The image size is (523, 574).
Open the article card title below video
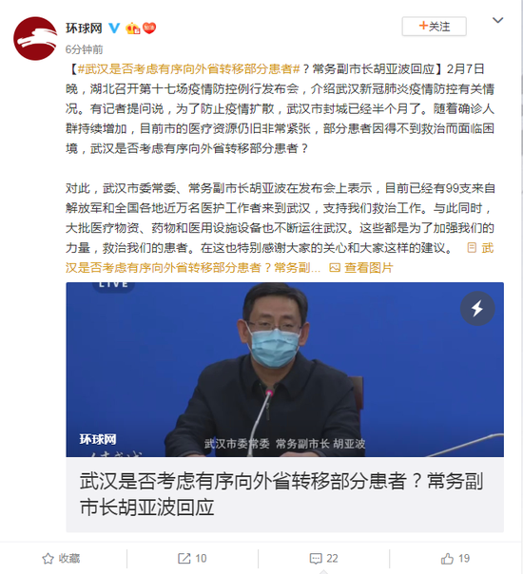click(x=281, y=494)
